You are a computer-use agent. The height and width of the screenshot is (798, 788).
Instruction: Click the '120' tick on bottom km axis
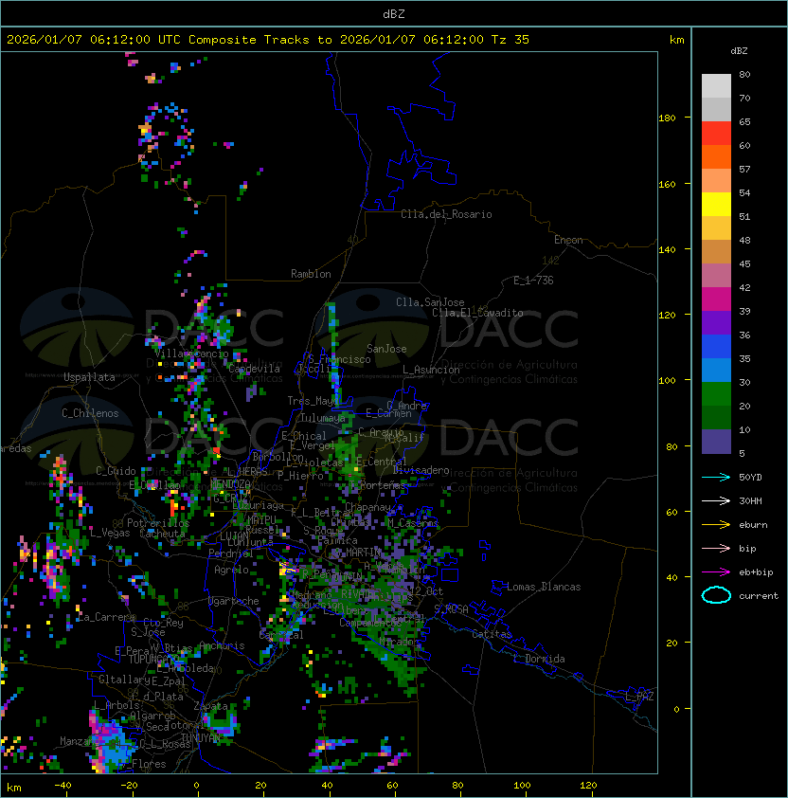588,786
